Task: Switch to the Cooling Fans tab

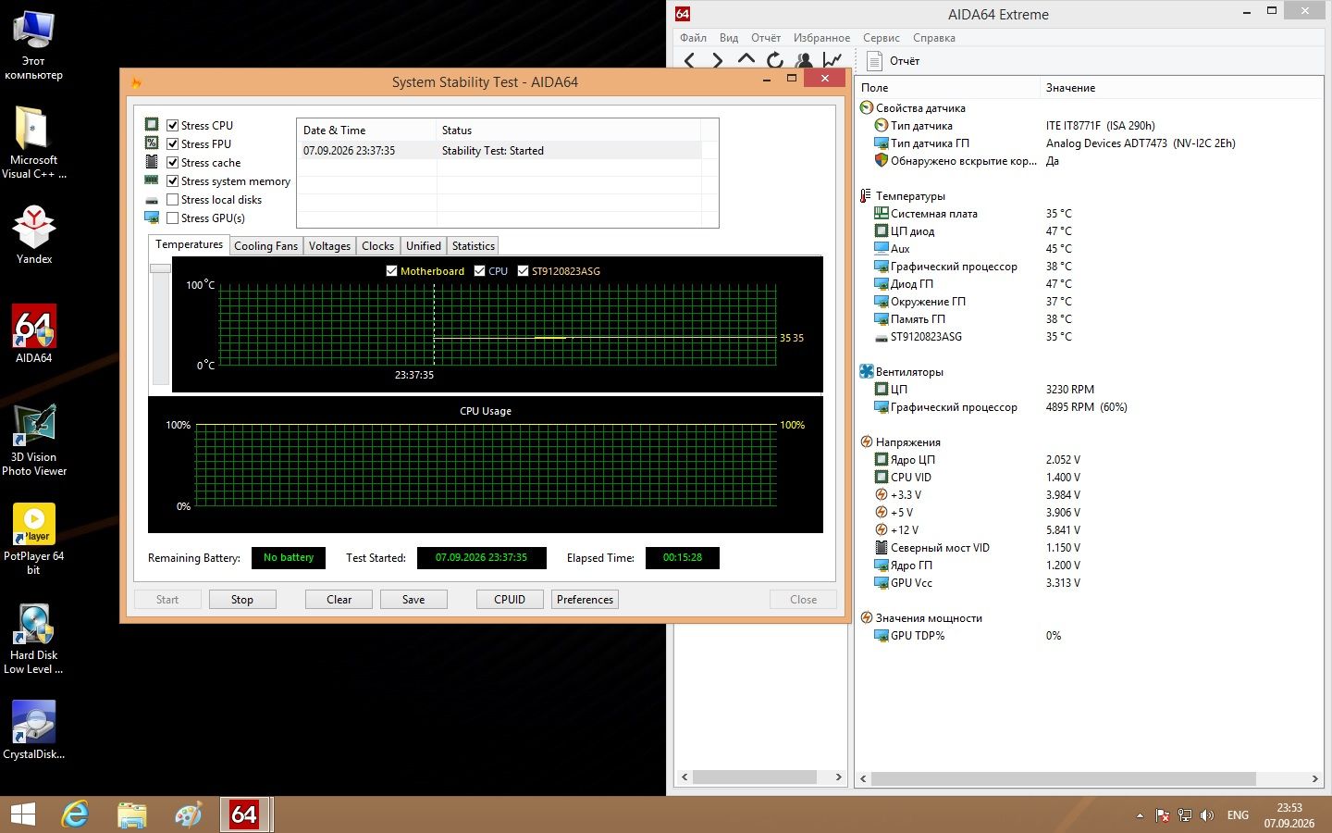Action: tap(265, 246)
